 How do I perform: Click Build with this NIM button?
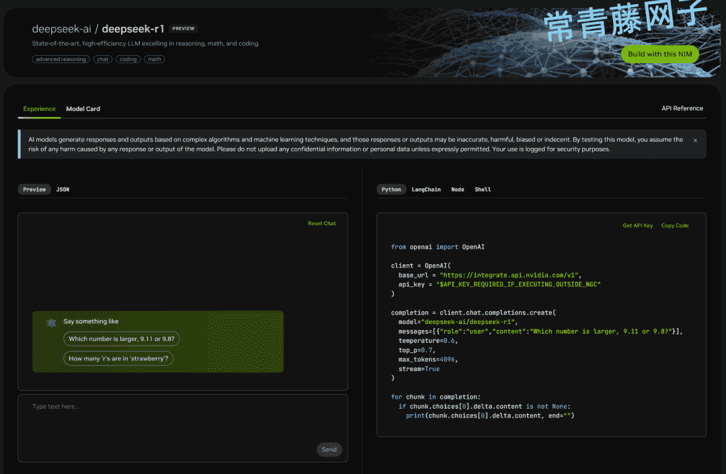tap(660, 54)
